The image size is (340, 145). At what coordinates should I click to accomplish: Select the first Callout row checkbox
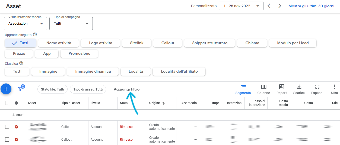click(7, 127)
